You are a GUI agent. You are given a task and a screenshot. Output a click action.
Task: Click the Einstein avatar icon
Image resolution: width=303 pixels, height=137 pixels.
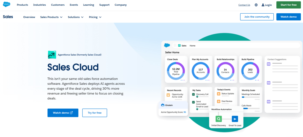point(162,105)
